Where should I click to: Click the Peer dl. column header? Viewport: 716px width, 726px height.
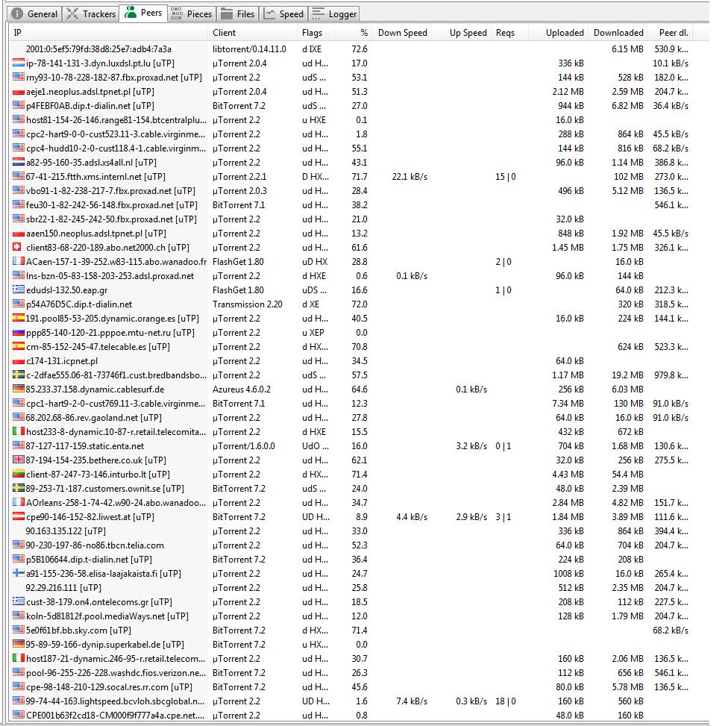671,32
